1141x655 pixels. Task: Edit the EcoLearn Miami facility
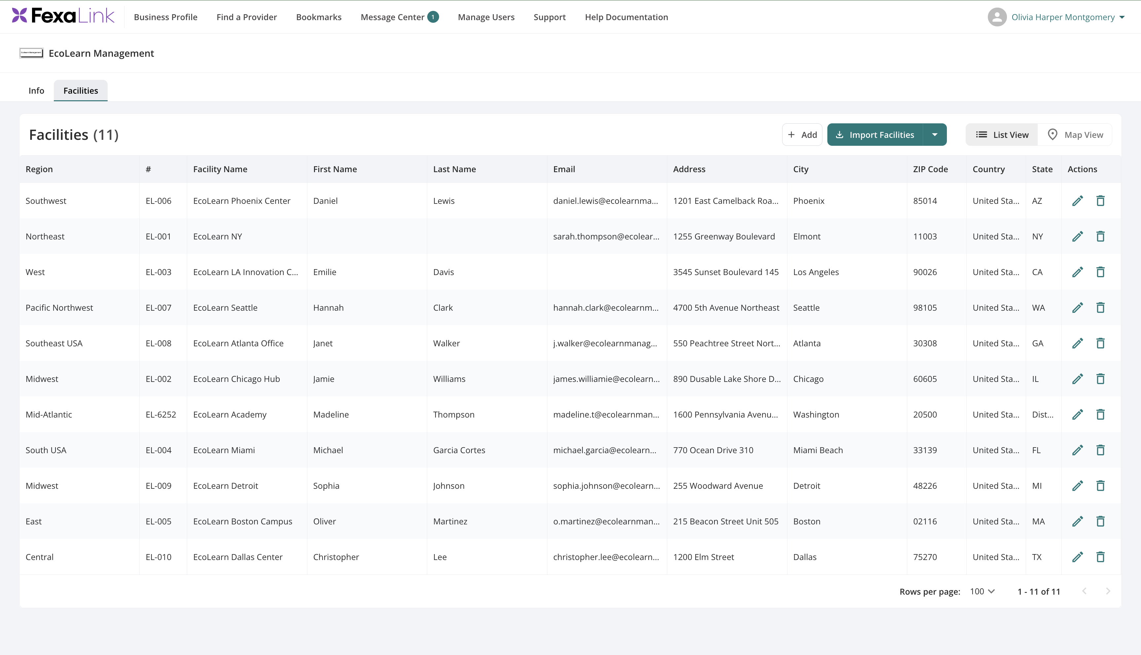tap(1077, 450)
